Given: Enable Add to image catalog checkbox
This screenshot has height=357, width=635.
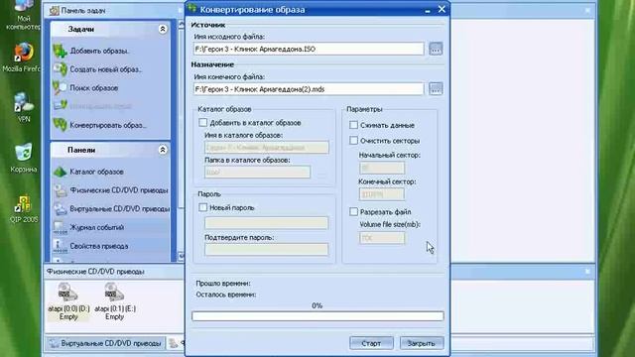Looking at the screenshot, I should 202,122.
